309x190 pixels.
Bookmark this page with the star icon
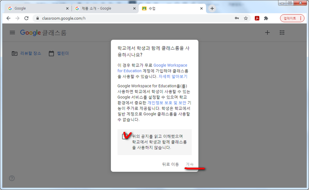246,18
